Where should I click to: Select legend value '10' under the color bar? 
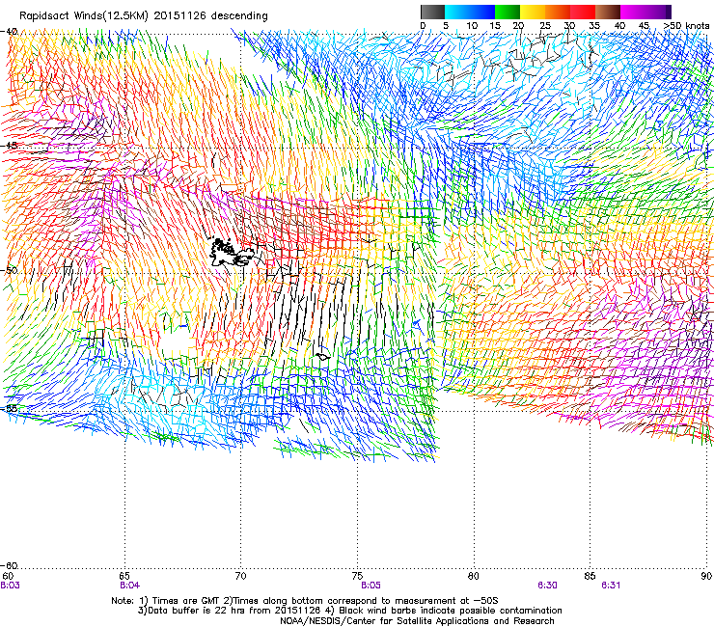[x=472, y=26]
